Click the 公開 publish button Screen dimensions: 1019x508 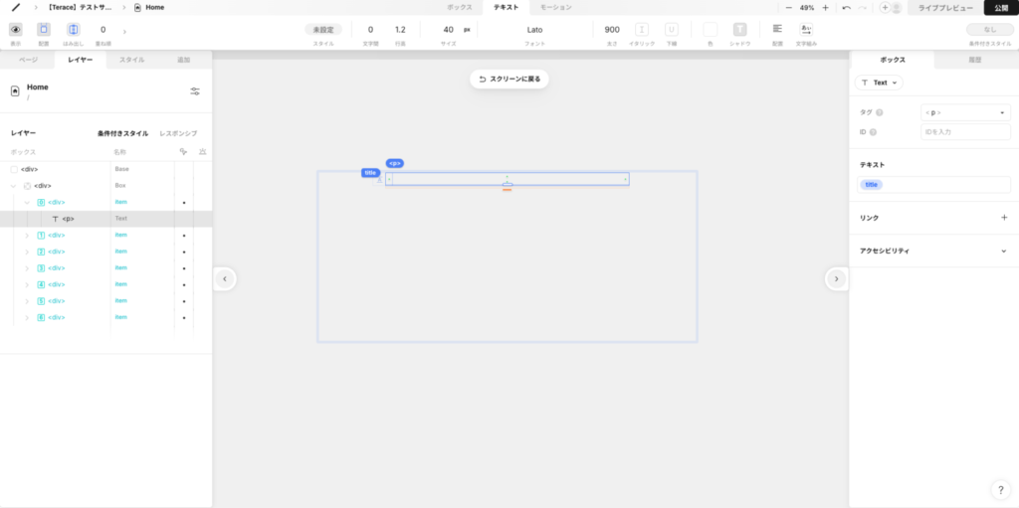pyautogui.click(x=1001, y=7)
